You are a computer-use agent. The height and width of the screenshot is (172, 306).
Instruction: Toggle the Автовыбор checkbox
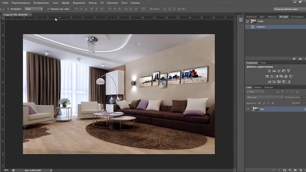coord(8,9)
